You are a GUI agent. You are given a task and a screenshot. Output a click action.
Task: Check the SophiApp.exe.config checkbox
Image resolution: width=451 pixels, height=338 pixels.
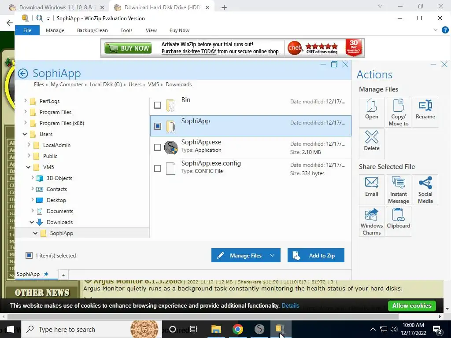(x=158, y=169)
